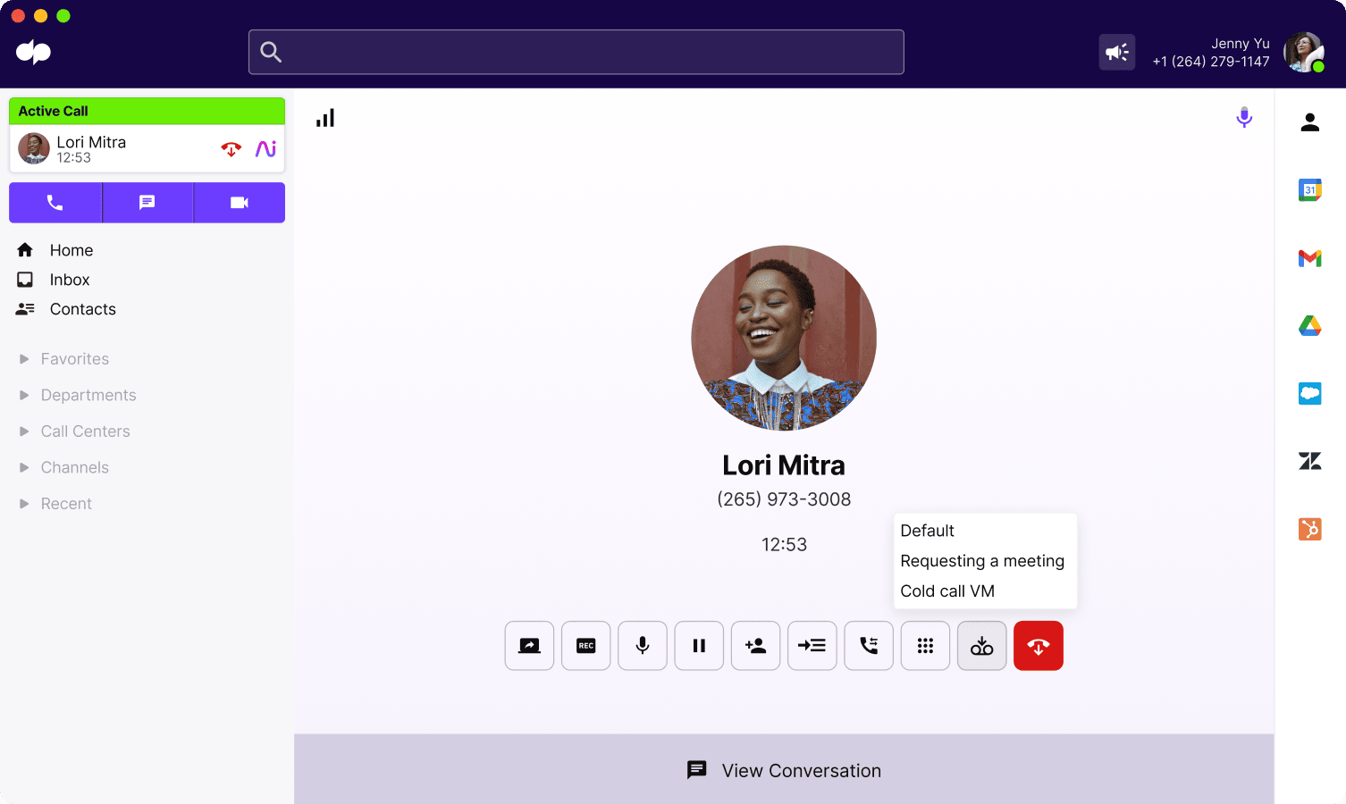The image size is (1346, 804).
Task: Toggle Dialpad Ai for the active call
Action: 265,148
